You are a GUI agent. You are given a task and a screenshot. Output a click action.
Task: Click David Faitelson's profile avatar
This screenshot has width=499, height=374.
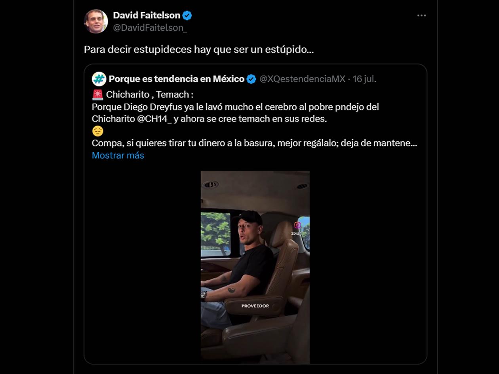96,21
